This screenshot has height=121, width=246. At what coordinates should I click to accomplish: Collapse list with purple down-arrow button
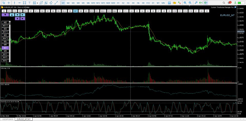[x=5, y=15]
